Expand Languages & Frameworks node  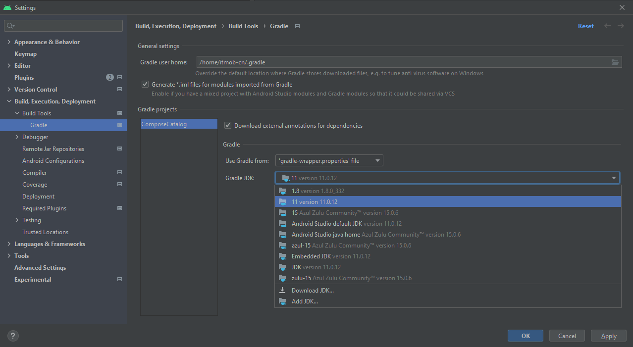(9, 244)
